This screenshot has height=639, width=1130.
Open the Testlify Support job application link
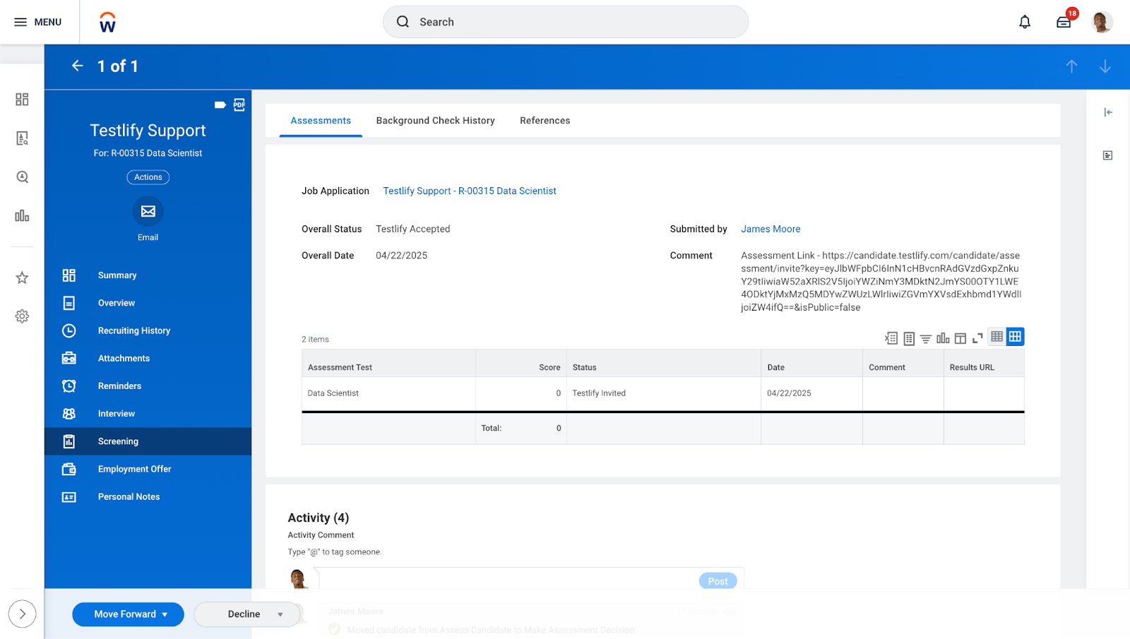tap(470, 191)
